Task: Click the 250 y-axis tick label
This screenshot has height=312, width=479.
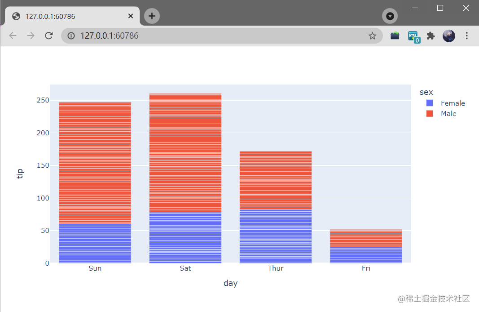Action: 43,100
